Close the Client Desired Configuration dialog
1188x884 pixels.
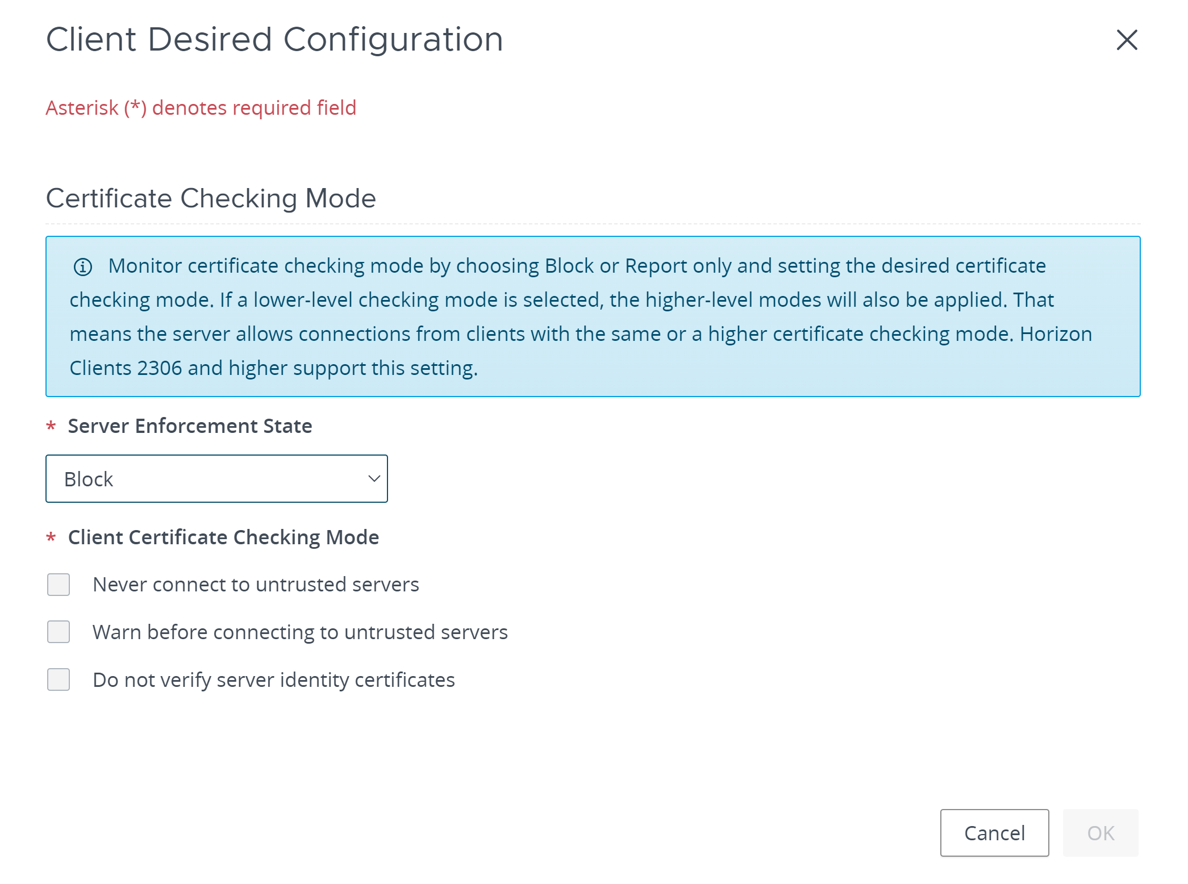(1127, 40)
